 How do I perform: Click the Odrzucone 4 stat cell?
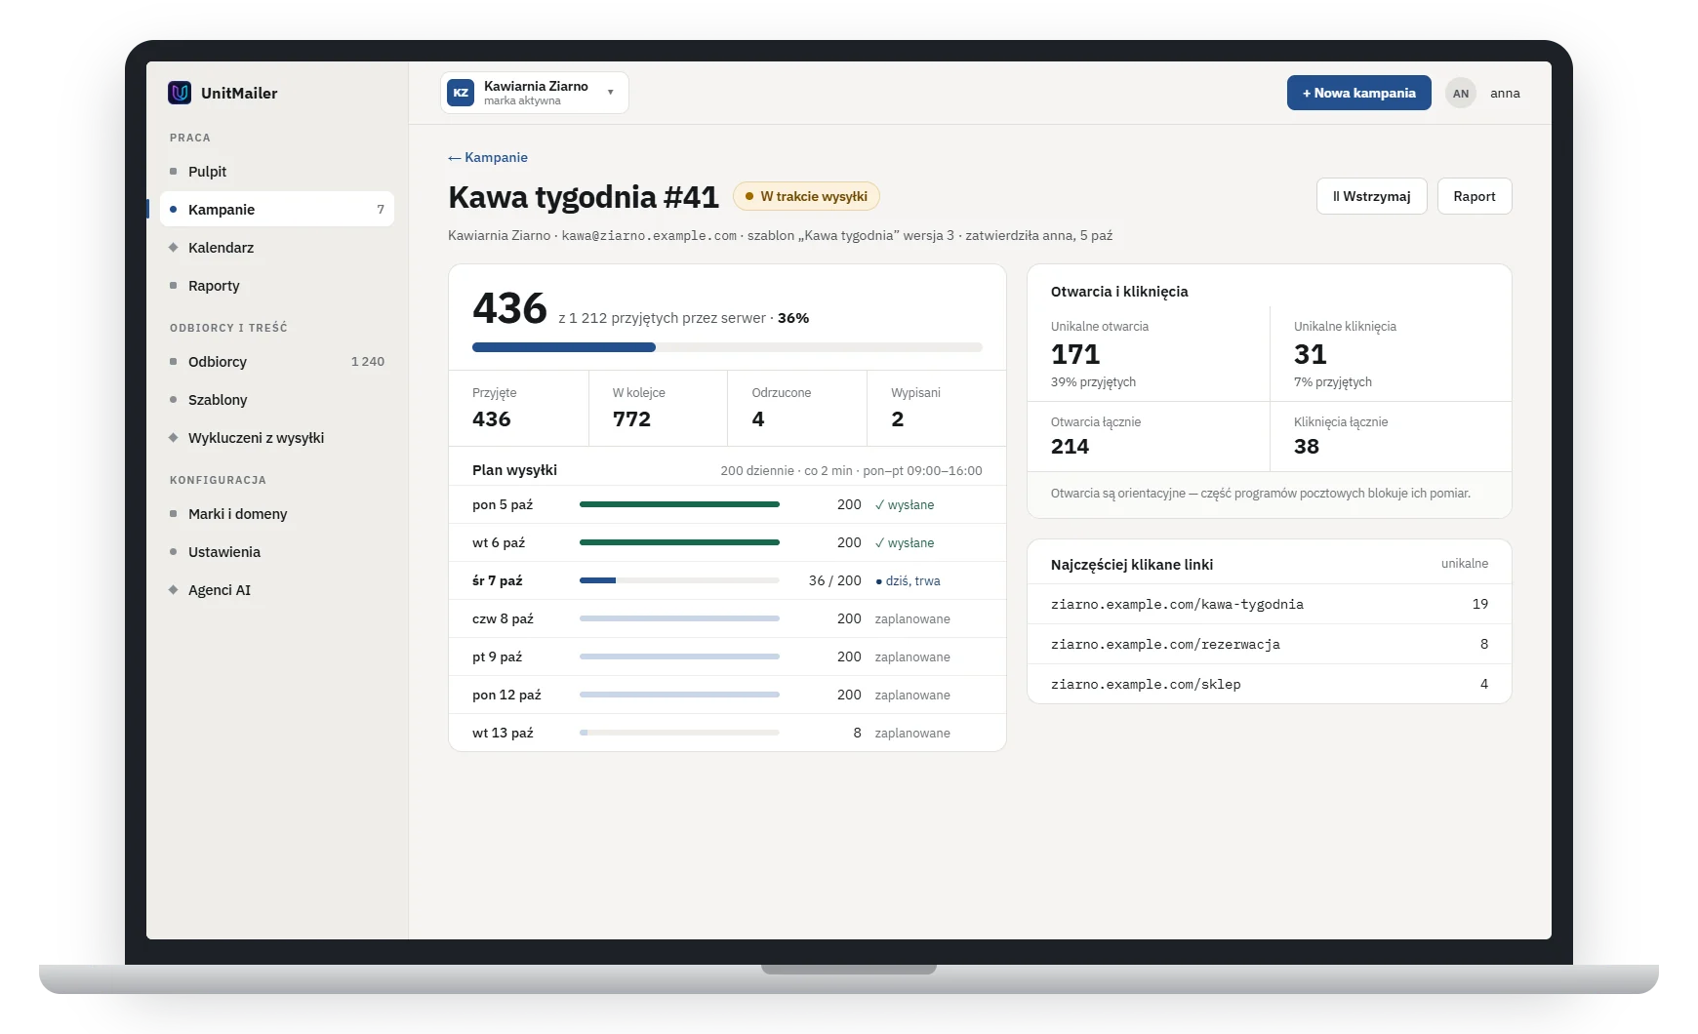coord(797,408)
